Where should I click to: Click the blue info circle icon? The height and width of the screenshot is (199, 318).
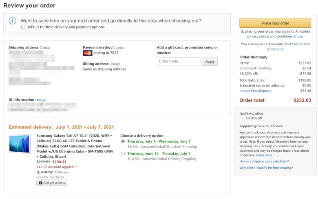[x=13, y=21]
